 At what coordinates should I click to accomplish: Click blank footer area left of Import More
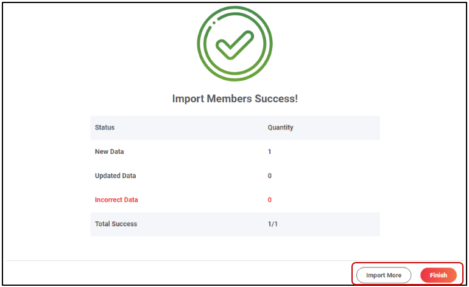point(183,274)
